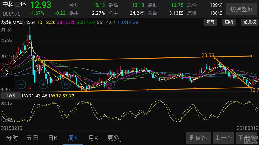Tap the yellow 10:12.26 moving average label
Screen dimensions: 259x145
(46, 22)
